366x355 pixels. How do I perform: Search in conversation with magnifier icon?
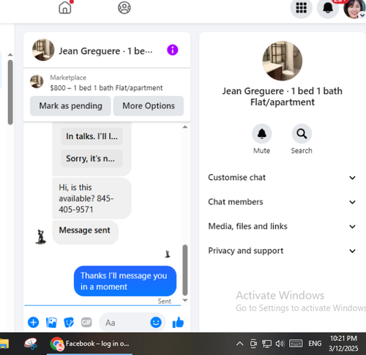[x=302, y=134]
